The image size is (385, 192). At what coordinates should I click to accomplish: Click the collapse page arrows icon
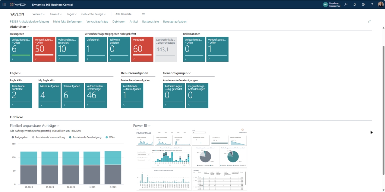point(369,21)
